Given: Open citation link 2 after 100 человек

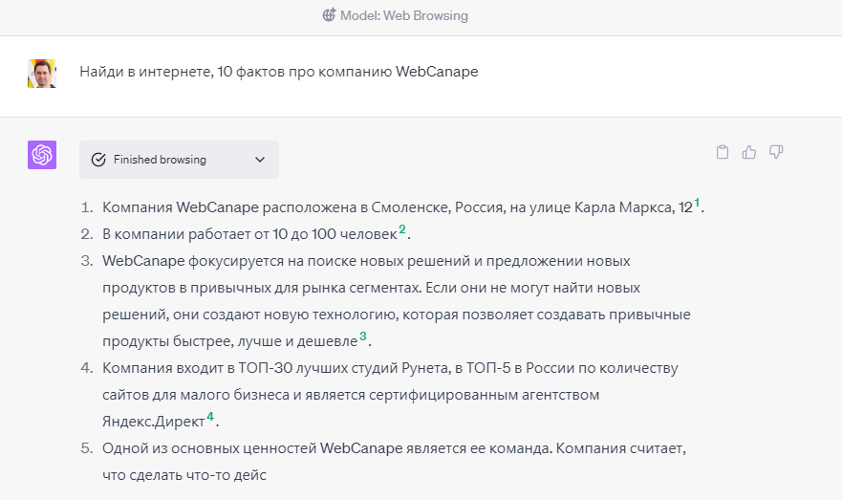Looking at the screenshot, I should click(x=402, y=229).
